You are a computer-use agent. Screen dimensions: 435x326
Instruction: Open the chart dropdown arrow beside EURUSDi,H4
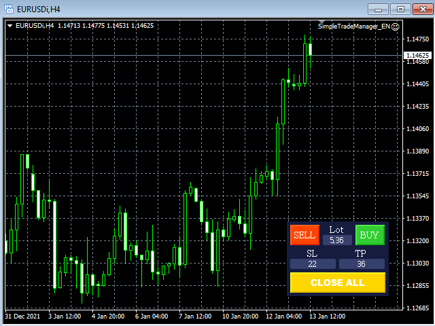pyautogui.click(x=10, y=26)
